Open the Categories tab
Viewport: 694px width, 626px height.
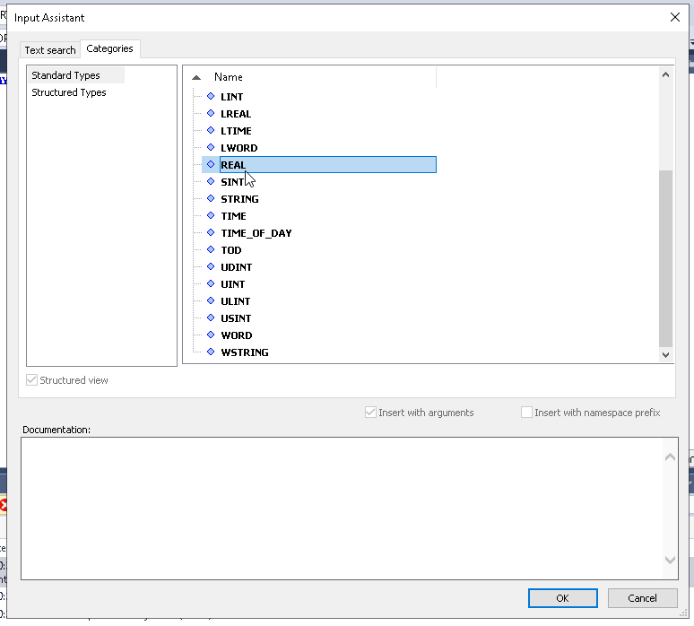109,48
